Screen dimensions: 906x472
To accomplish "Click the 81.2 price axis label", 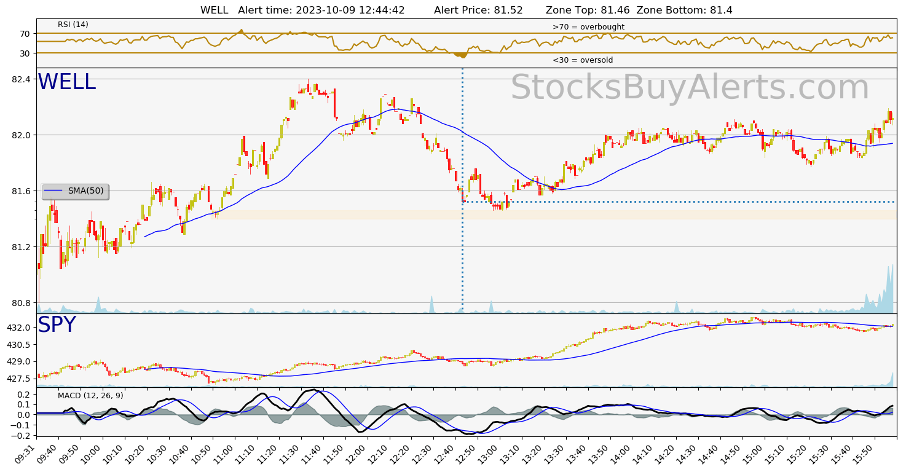I will click(x=21, y=247).
